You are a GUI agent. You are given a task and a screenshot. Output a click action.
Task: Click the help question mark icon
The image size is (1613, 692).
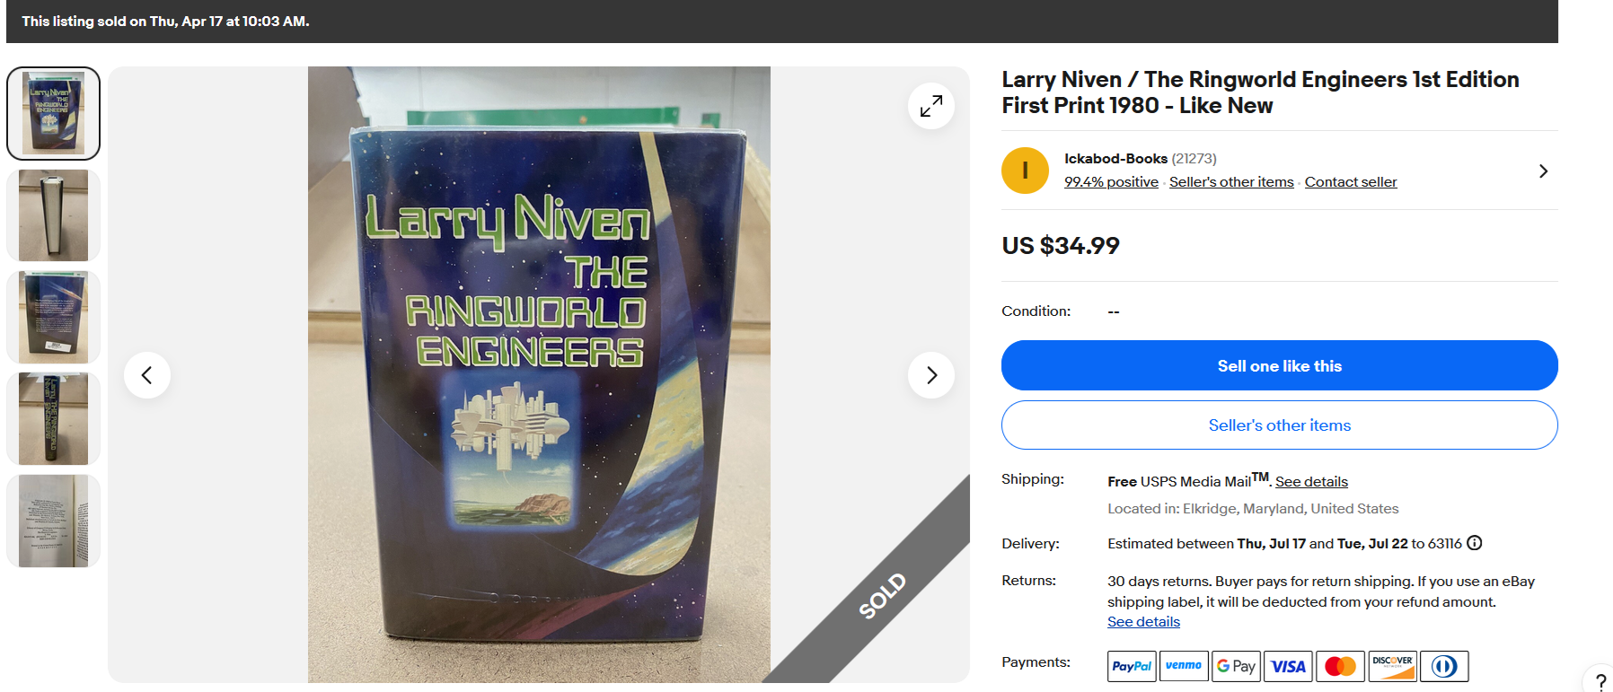(x=1600, y=682)
